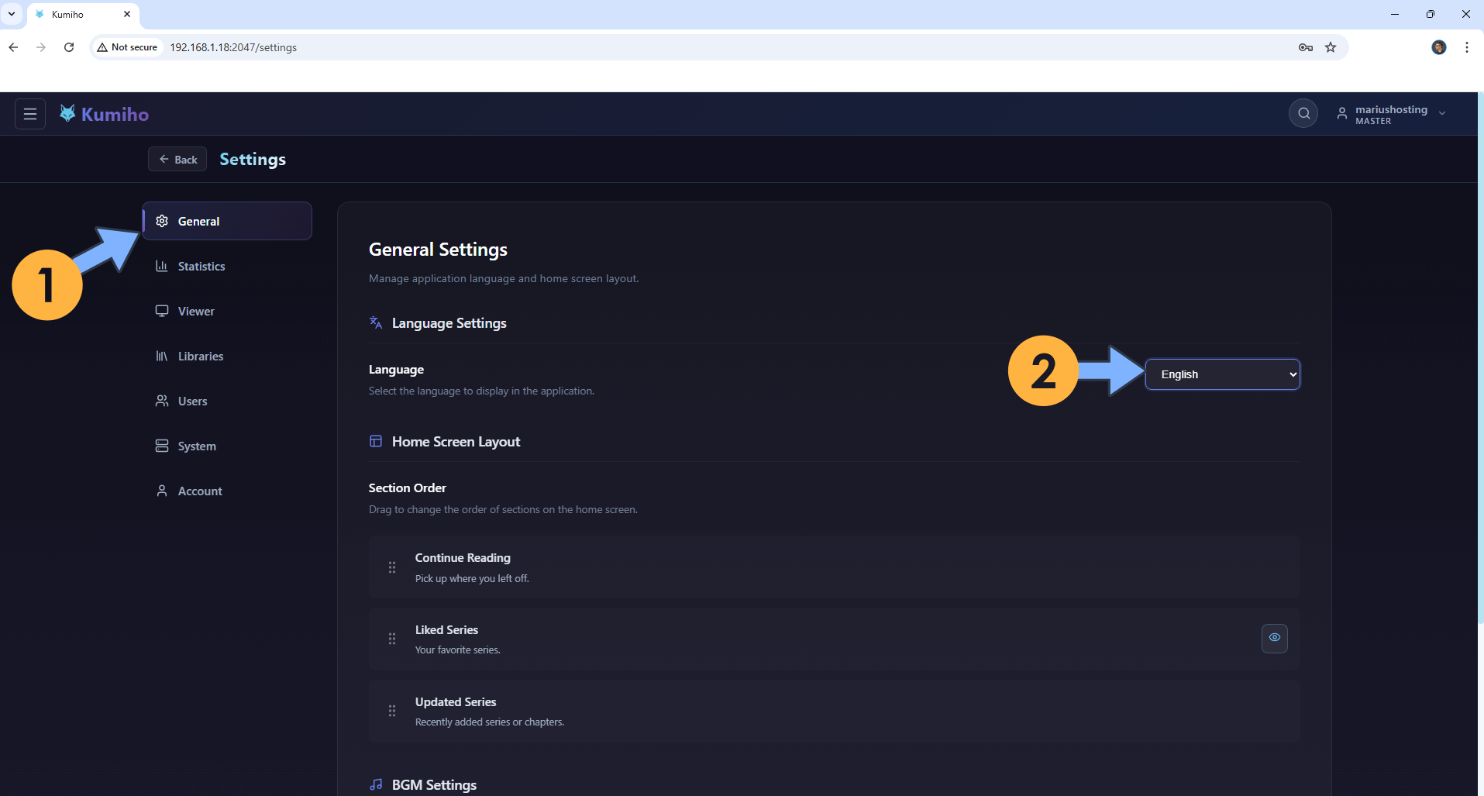Open Chrome's three-dot menu
The height and width of the screenshot is (796, 1484).
1465,47
